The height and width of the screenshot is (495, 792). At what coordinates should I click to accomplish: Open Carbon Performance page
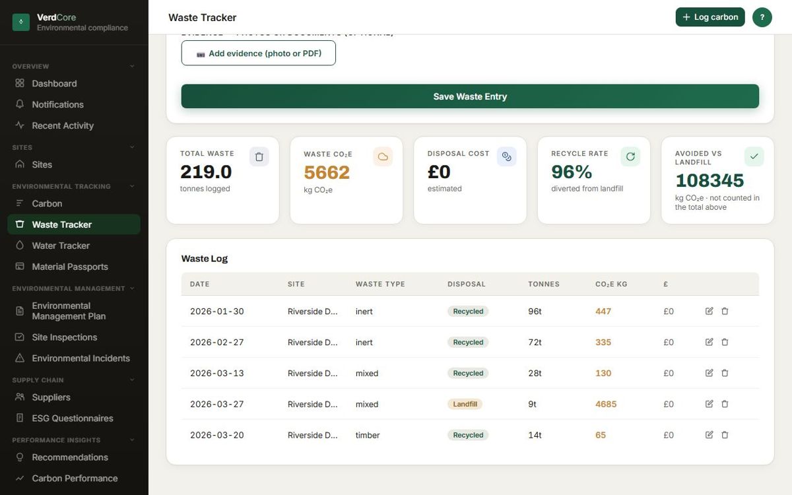click(x=74, y=478)
